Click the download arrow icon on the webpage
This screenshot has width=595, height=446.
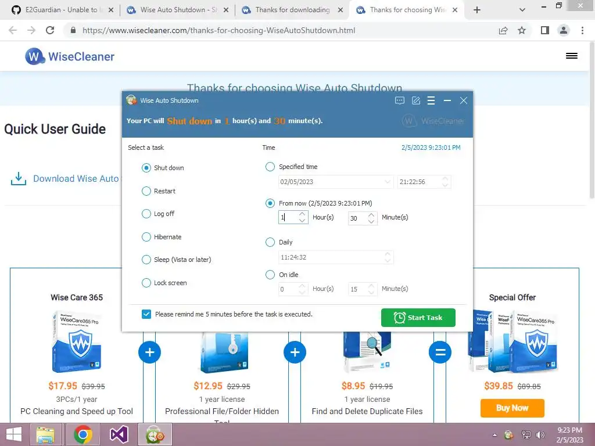click(x=19, y=179)
